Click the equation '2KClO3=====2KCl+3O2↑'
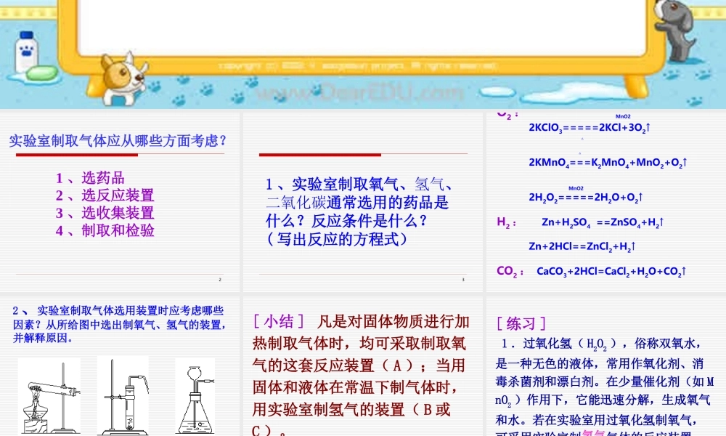The width and height of the screenshot is (726, 436). point(590,127)
